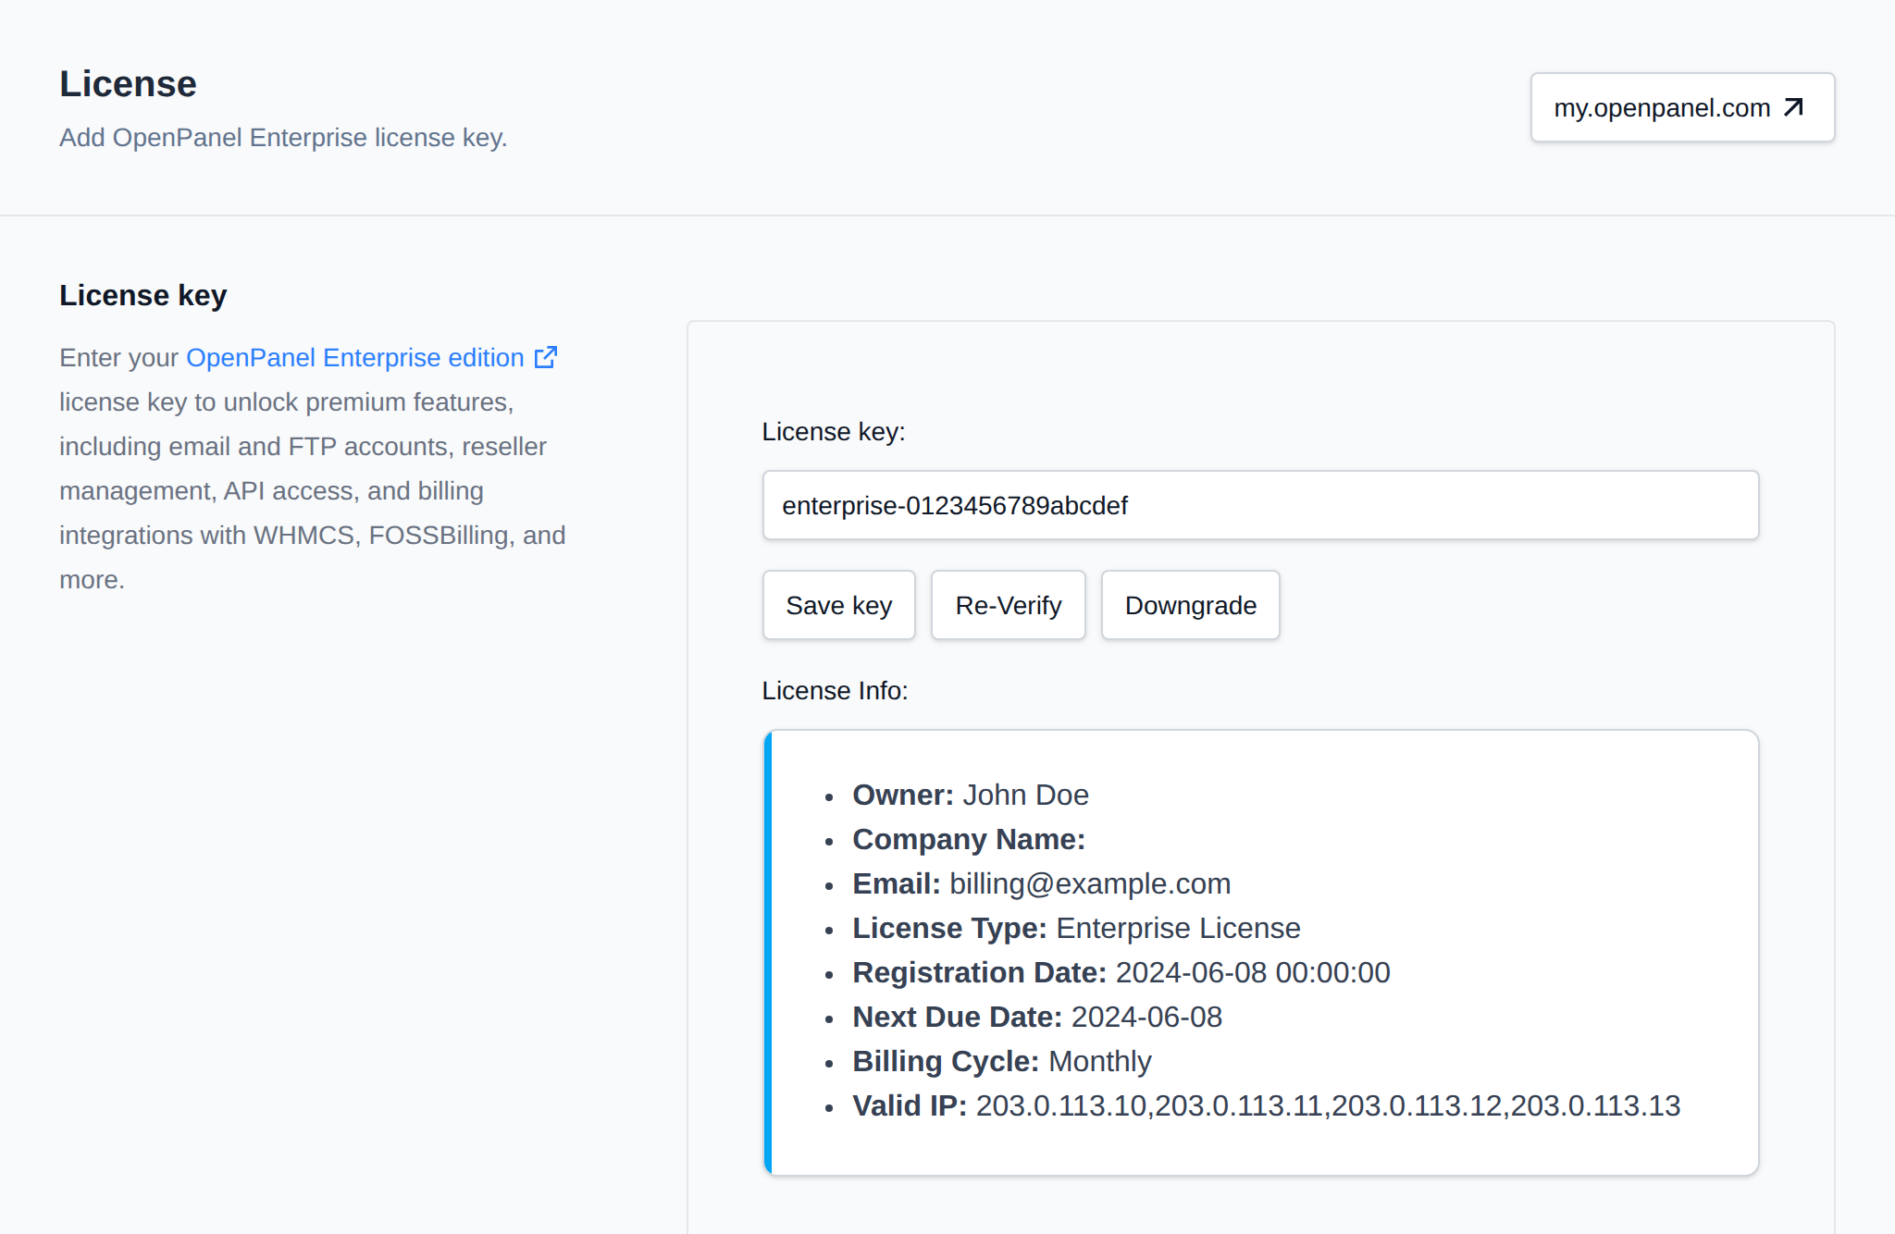Click the Next Due Date 2024-06-08 row
Image resolution: width=1895 pixels, height=1234 pixels.
click(x=1037, y=1017)
